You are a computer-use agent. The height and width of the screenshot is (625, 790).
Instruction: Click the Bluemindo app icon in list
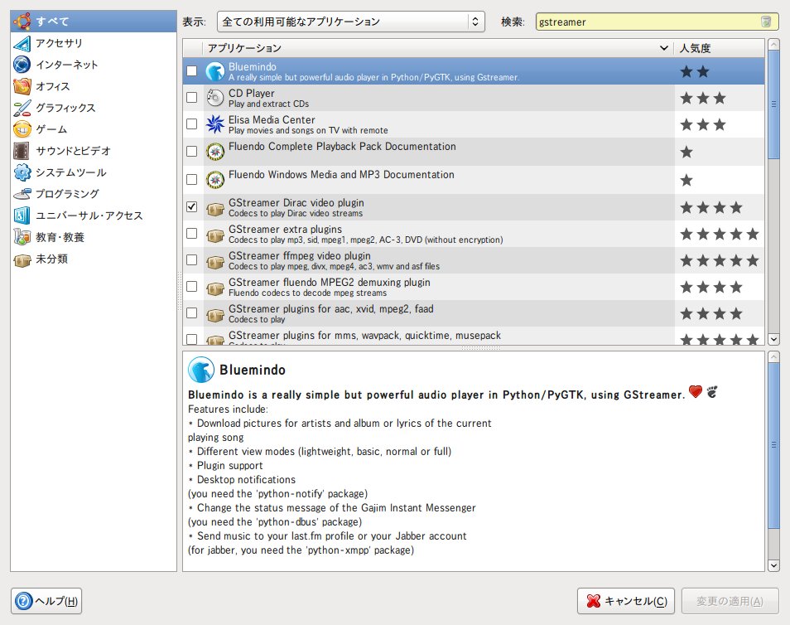tap(215, 71)
